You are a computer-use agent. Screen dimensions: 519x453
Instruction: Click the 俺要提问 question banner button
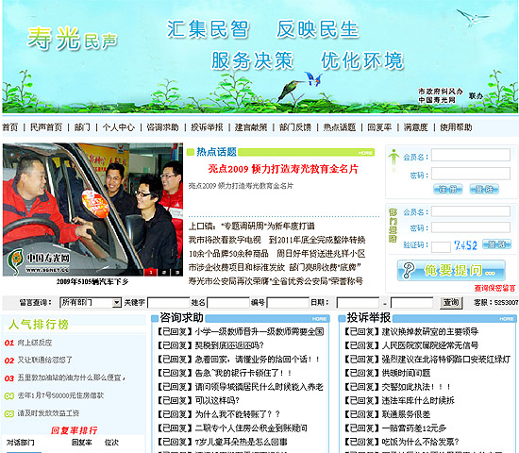(451, 271)
